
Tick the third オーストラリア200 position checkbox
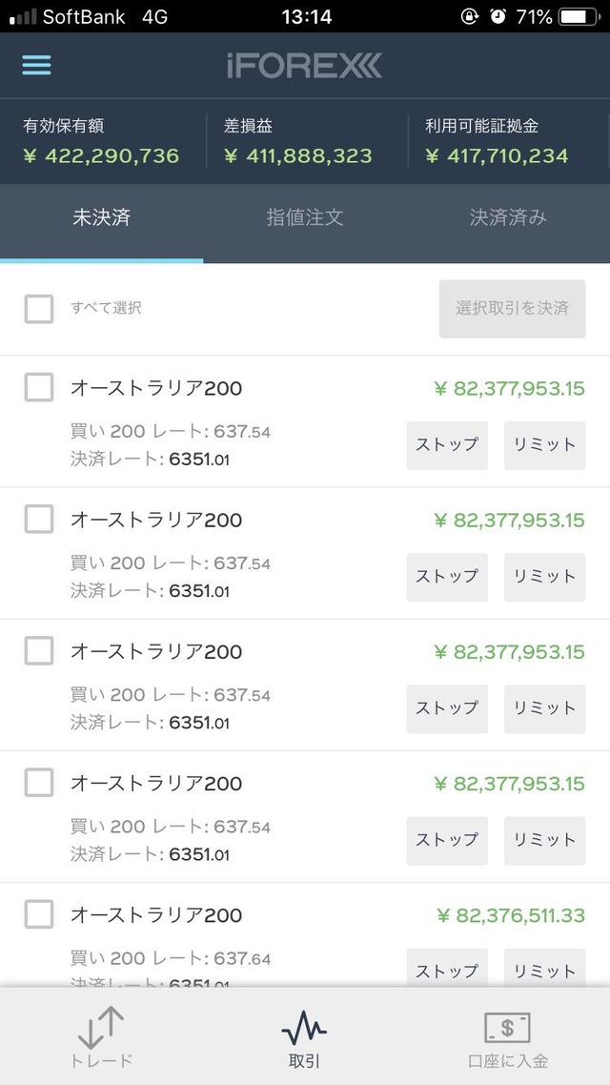pos(39,651)
